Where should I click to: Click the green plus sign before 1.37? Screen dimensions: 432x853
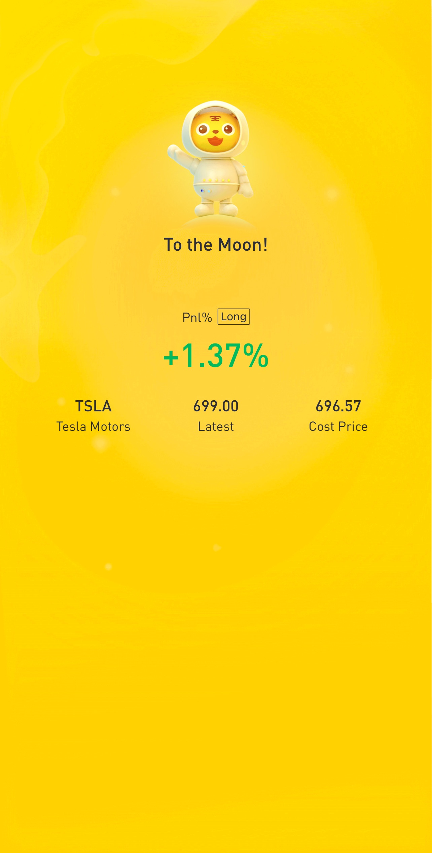pos(171,357)
